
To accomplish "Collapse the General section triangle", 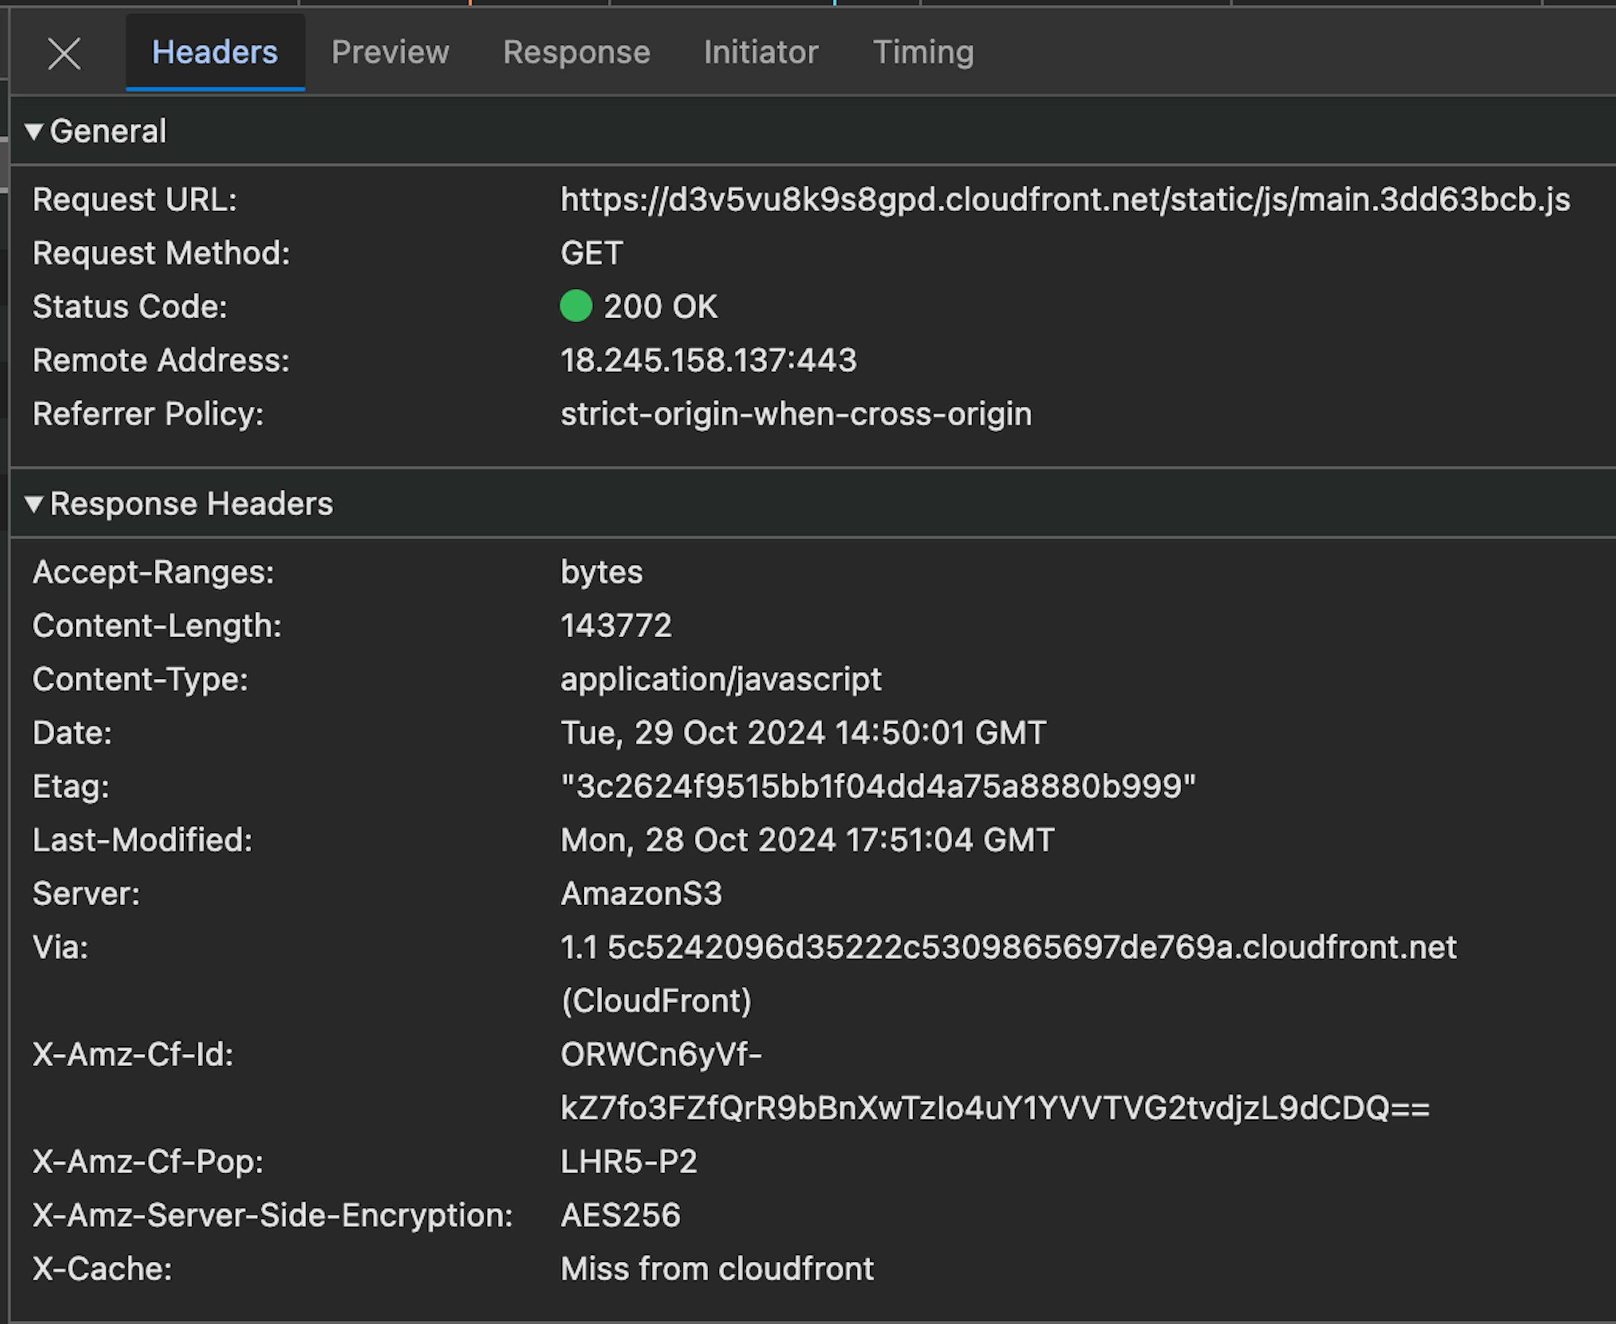I will [34, 131].
